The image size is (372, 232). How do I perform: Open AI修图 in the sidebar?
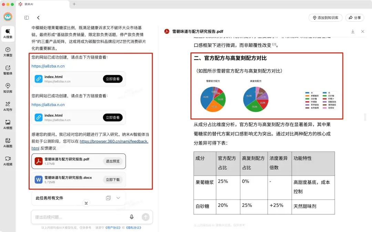pos(8,125)
